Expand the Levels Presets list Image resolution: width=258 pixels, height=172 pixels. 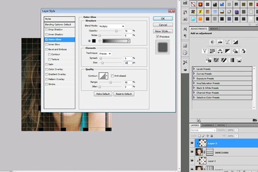[x=194, y=69]
